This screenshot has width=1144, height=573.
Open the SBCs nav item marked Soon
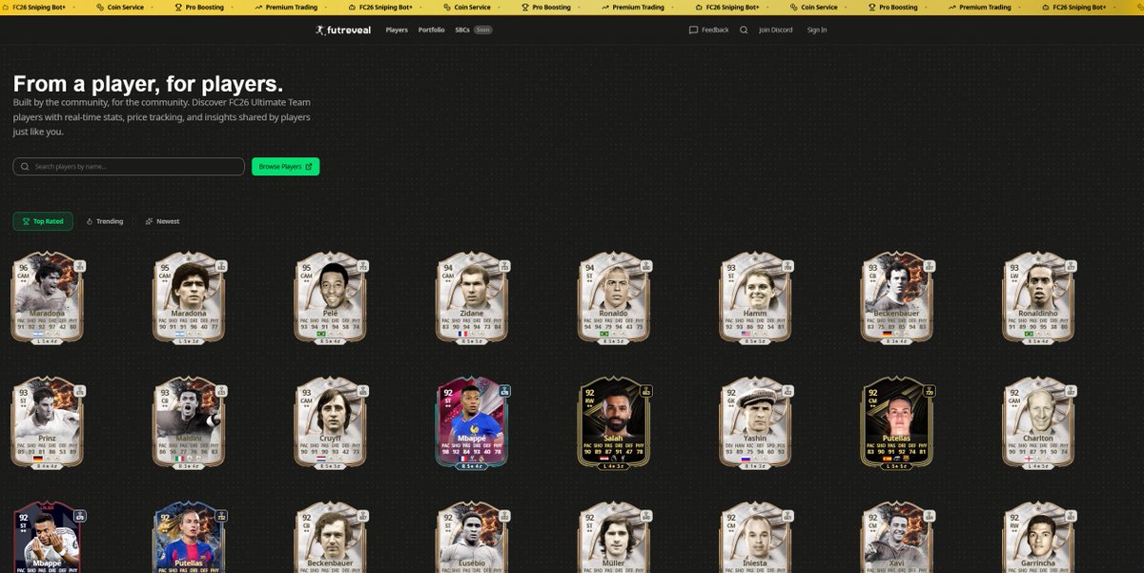(474, 30)
